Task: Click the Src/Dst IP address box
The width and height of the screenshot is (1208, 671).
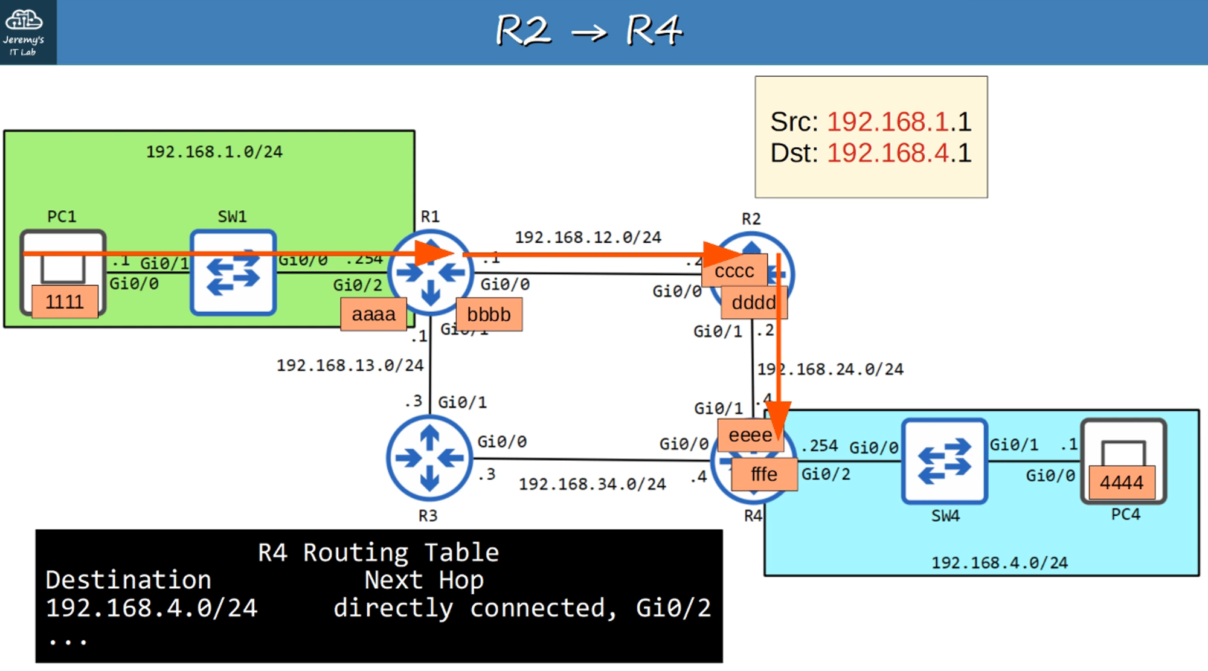Action: pos(870,137)
